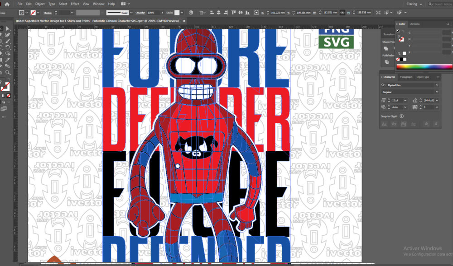Viewport: 453px width, 266px height.
Task: Click the height H value field
Action: click(364, 13)
